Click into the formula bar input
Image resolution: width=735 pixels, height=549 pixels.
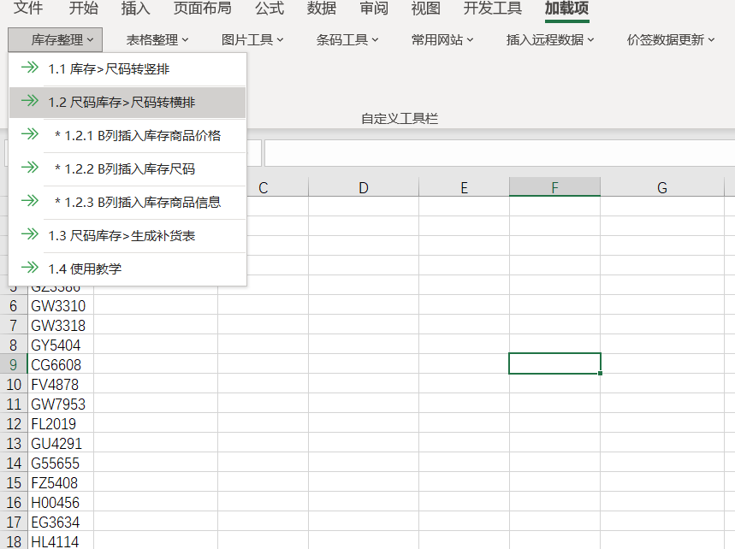point(500,153)
